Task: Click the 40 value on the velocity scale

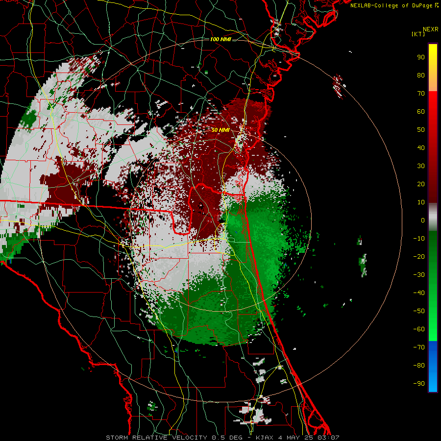Action: 421,148
